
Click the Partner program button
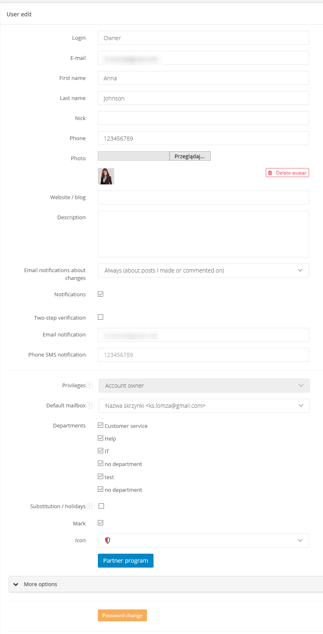tap(125, 561)
